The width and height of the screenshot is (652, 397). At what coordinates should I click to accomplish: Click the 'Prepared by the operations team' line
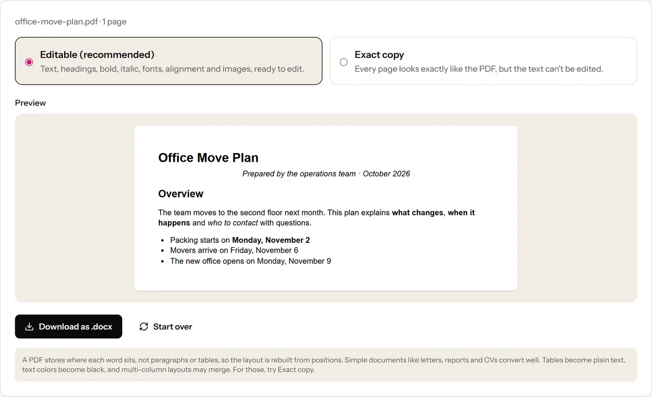point(326,174)
